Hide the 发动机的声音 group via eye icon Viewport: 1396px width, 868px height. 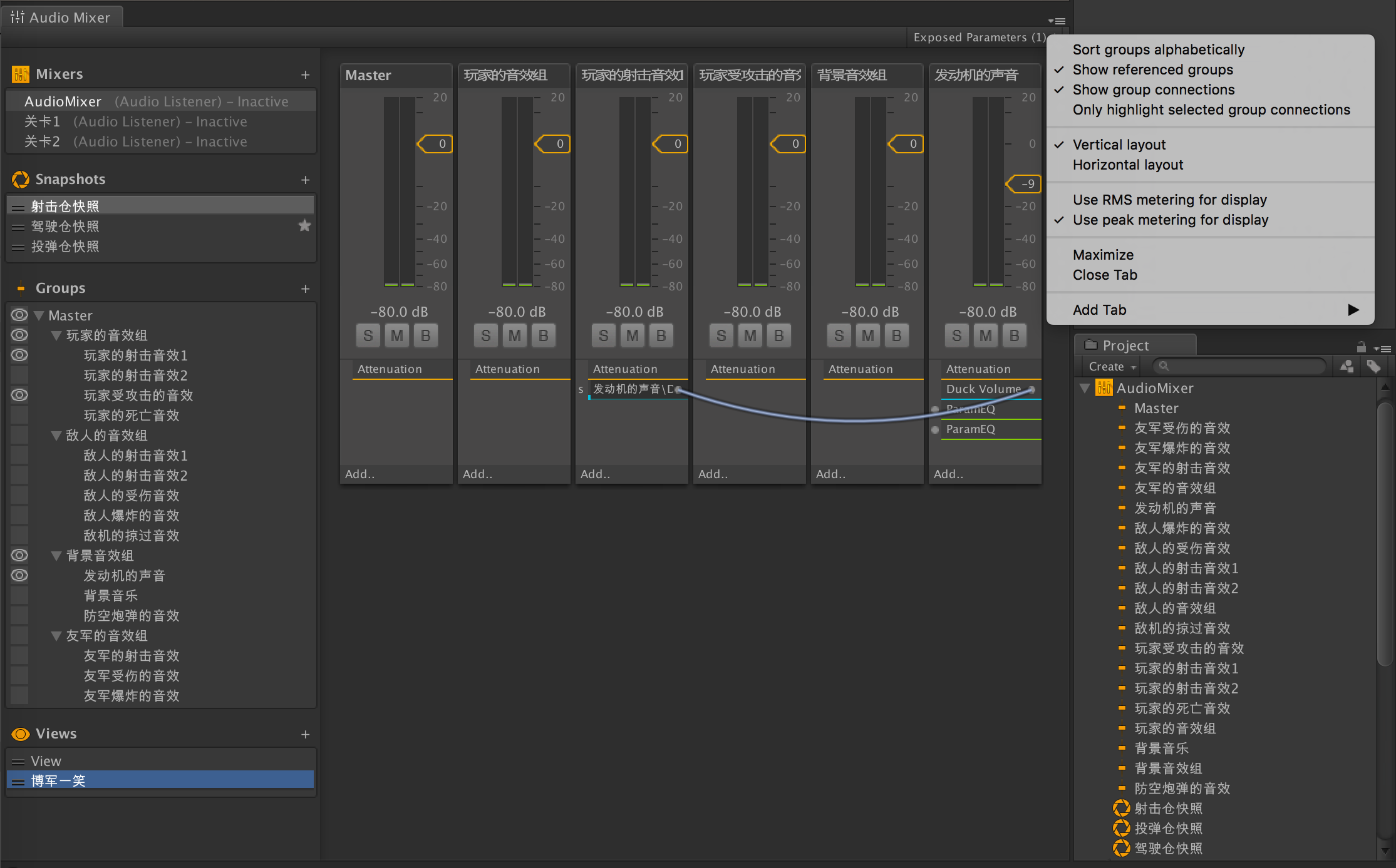[19, 575]
